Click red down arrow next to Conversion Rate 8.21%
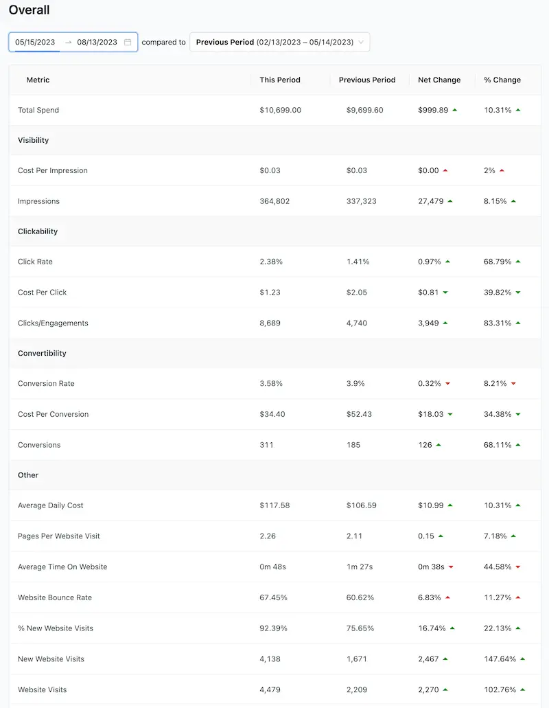The width and height of the screenshot is (549, 708). coord(513,384)
